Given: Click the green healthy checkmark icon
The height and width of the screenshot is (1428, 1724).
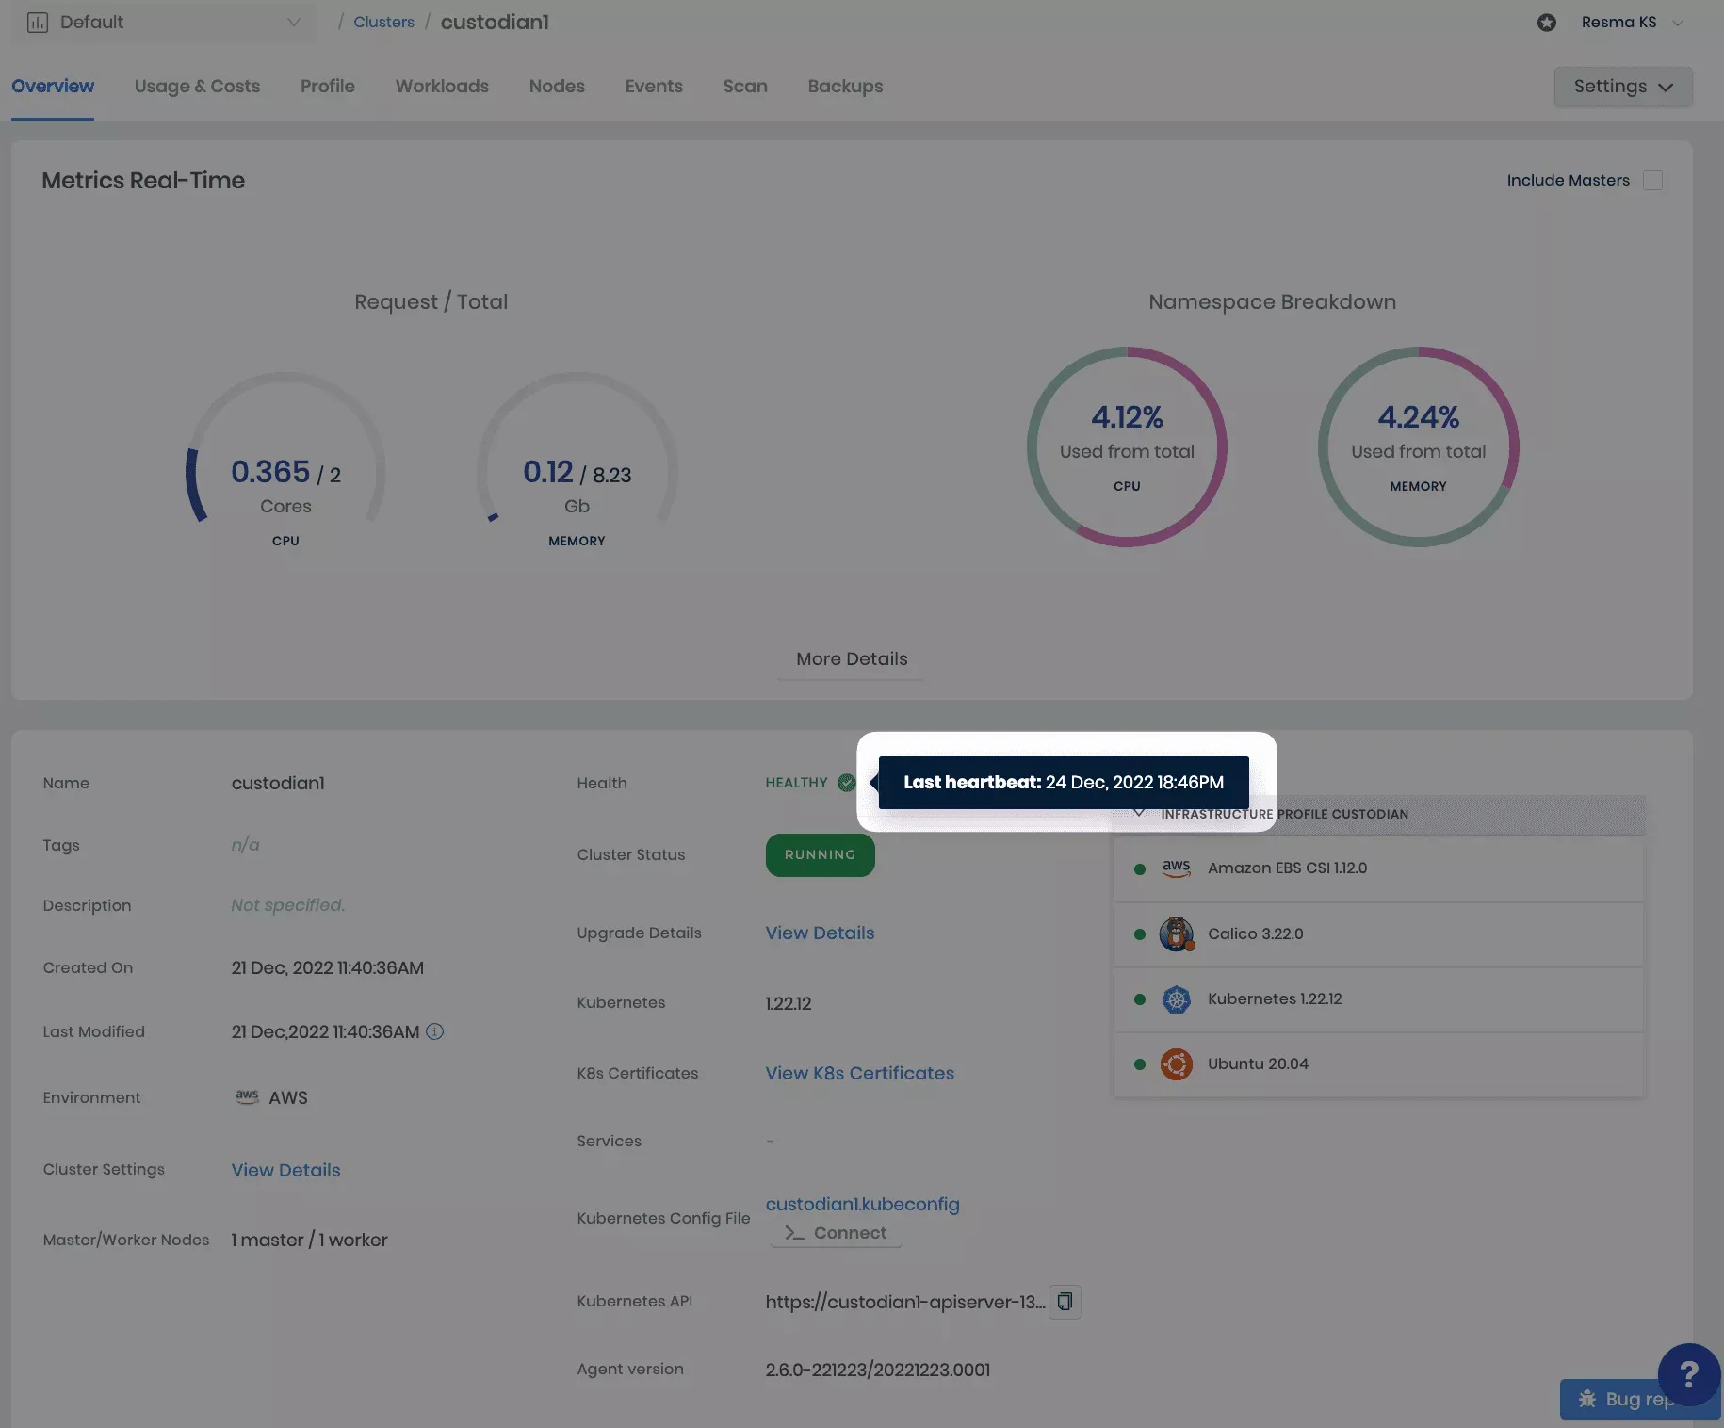Looking at the screenshot, I should point(846,783).
